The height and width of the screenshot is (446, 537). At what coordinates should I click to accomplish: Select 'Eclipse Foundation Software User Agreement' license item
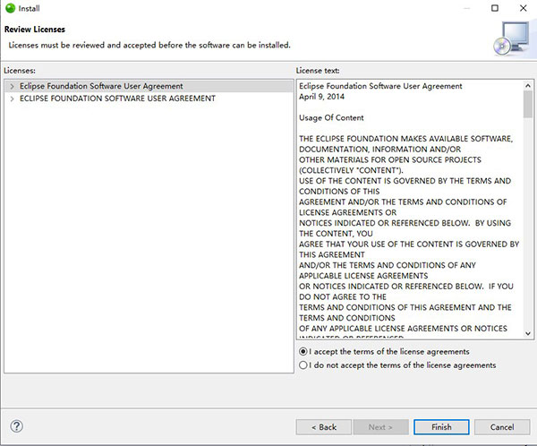[x=101, y=87]
